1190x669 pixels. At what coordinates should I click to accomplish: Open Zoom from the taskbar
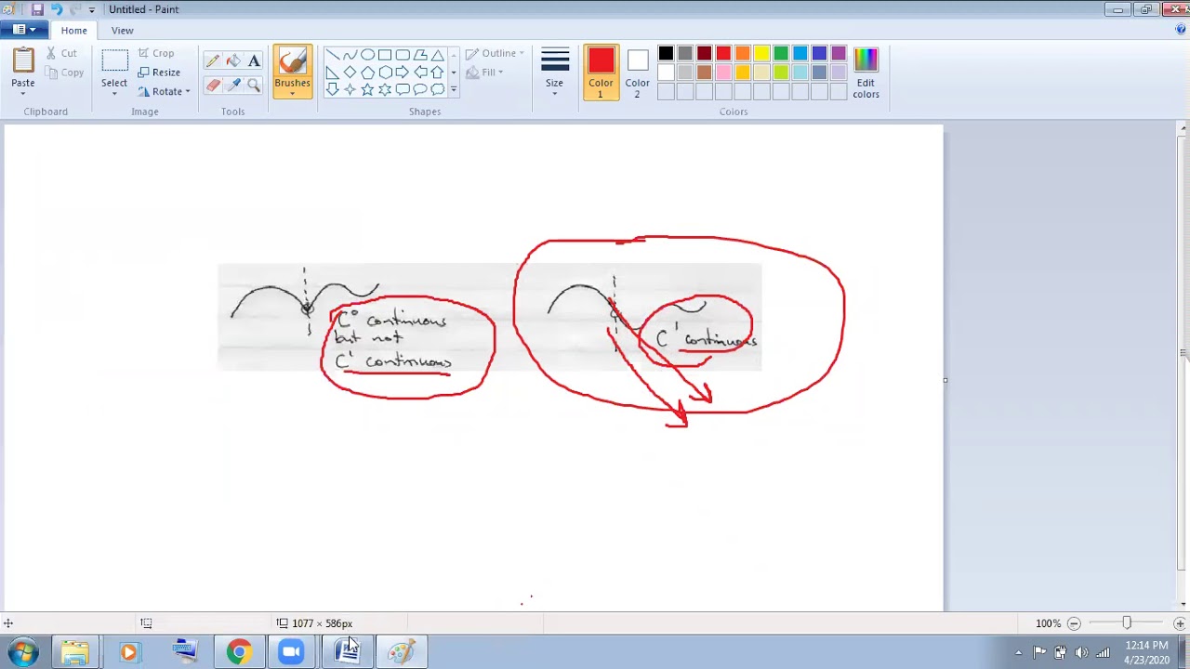[x=292, y=652]
